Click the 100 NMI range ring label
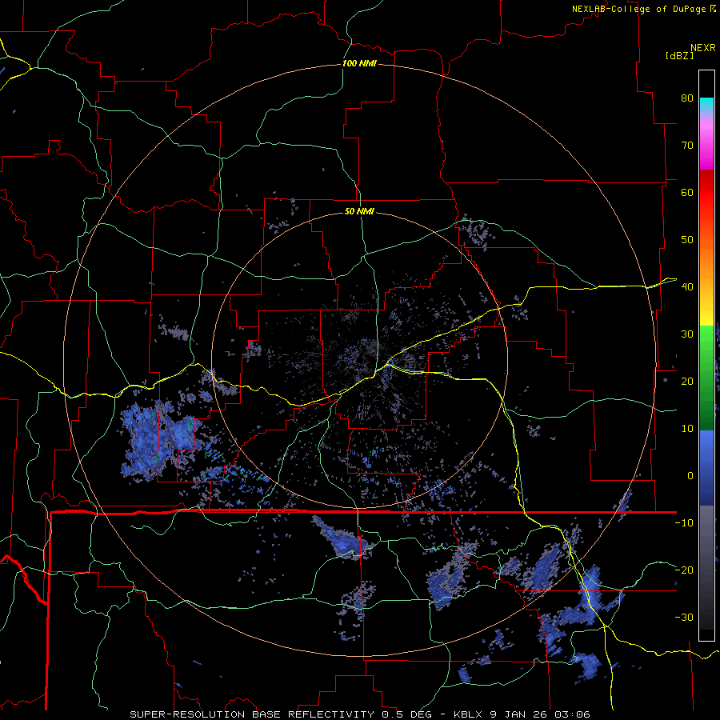This screenshot has width=720, height=720. pyautogui.click(x=359, y=63)
